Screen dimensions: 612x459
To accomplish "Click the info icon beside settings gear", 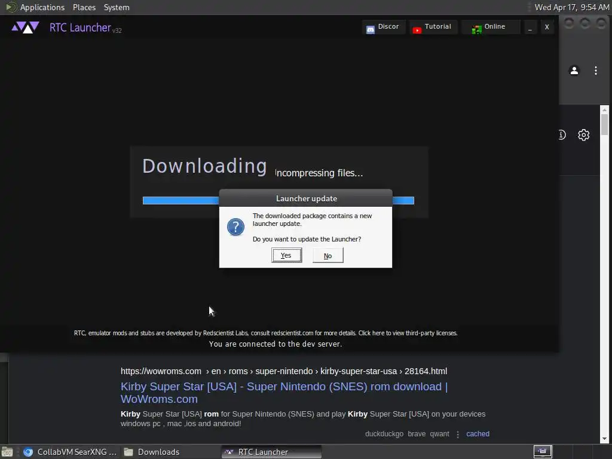I will coord(562,135).
